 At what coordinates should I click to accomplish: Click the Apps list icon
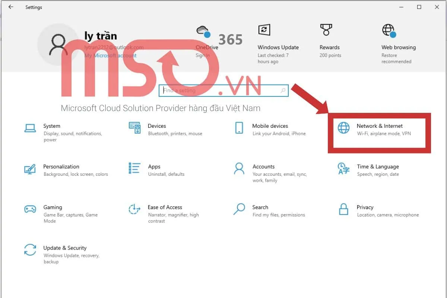(x=134, y=168)
